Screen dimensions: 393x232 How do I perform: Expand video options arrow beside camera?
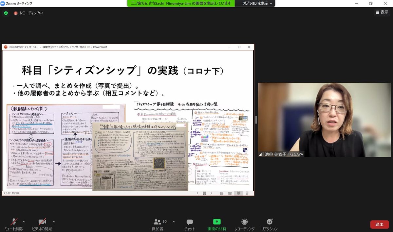pyautogui.click(x=54, y=221)
